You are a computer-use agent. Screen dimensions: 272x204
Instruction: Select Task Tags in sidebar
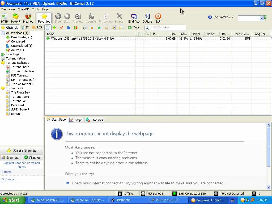pyautogui.click(x=12, y=54)
